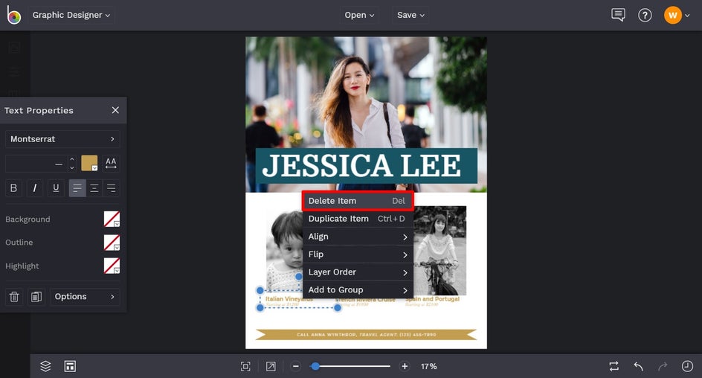Open the feedback chat icon
This screenshot has width=702, height=378.
point(618,15)
